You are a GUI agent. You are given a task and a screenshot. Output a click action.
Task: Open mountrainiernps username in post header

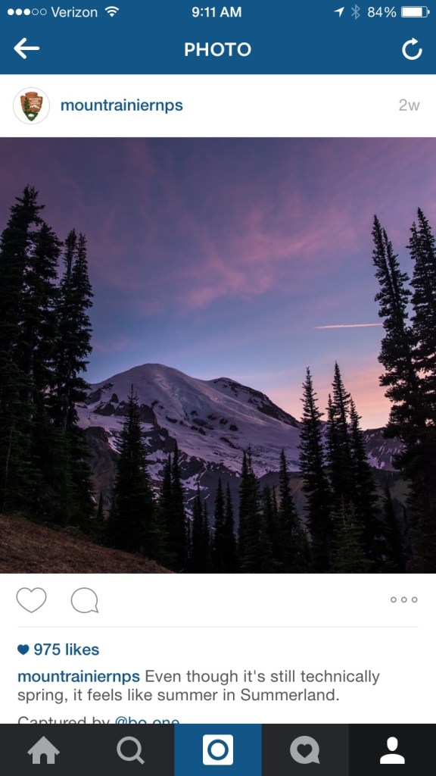(x=122, y=105)
